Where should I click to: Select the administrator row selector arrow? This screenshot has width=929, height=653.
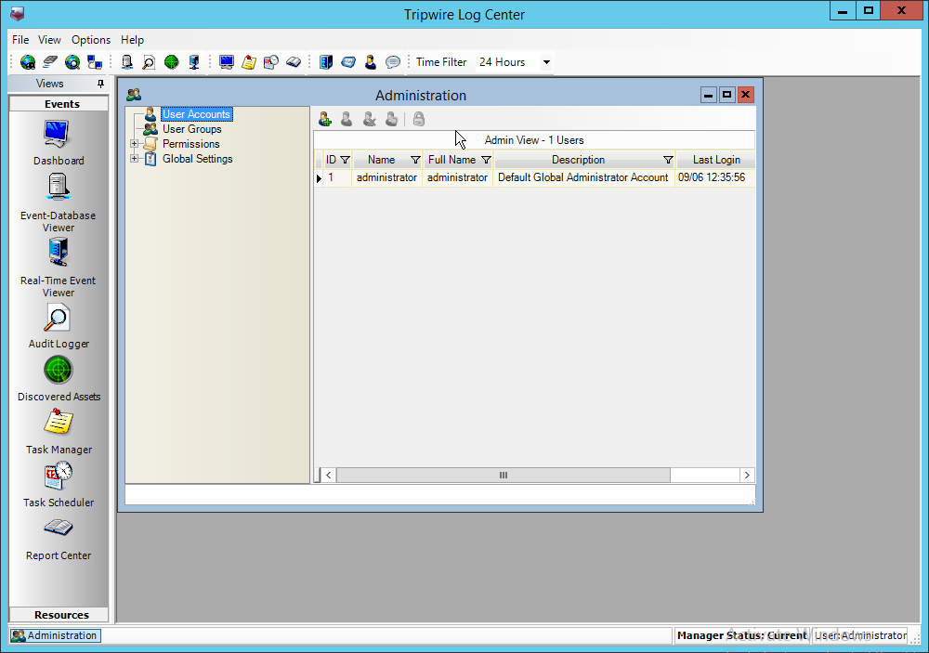coord(319,177)
